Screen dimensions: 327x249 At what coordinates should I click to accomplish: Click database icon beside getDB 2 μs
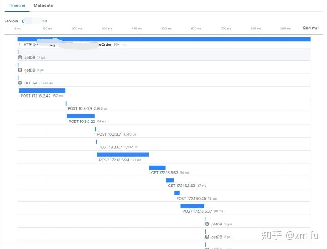tap(207, 237)
